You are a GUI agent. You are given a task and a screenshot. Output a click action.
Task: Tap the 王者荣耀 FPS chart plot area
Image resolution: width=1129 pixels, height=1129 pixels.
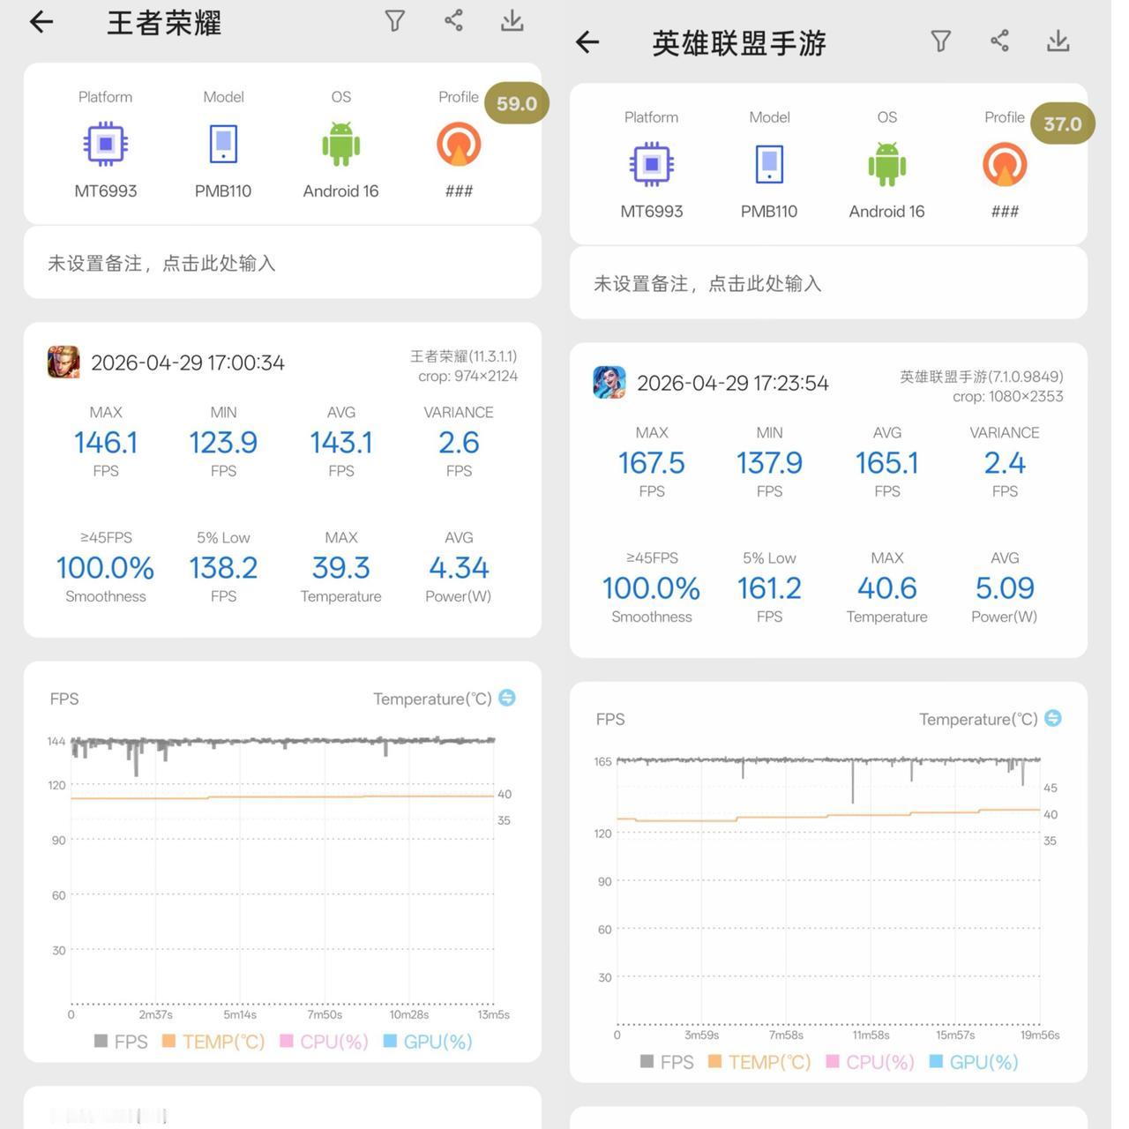(282, 869)
